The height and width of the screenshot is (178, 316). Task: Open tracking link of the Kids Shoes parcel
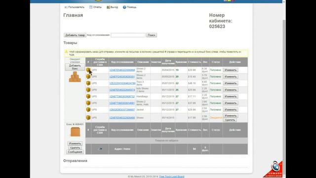coord(122,90)
